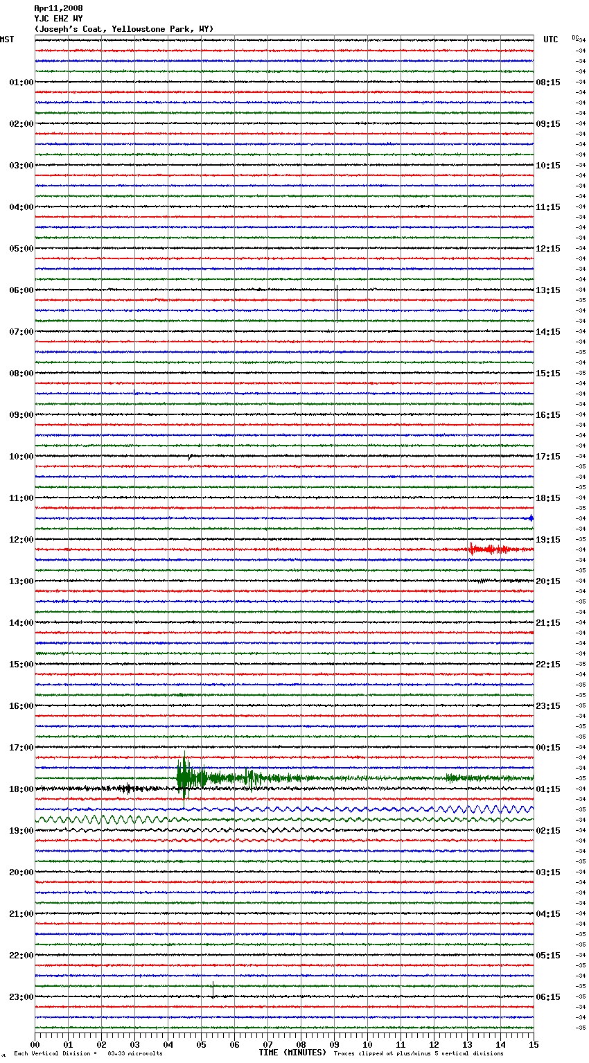The image size is (589, 1063).
Task: Select the 01:00 MST row label
Action: point(21,82)
